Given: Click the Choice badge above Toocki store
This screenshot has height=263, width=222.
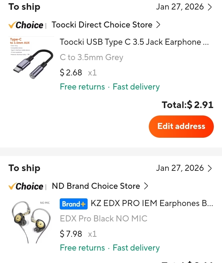Looking at the screenshot, I should click(x=26, y=25).
